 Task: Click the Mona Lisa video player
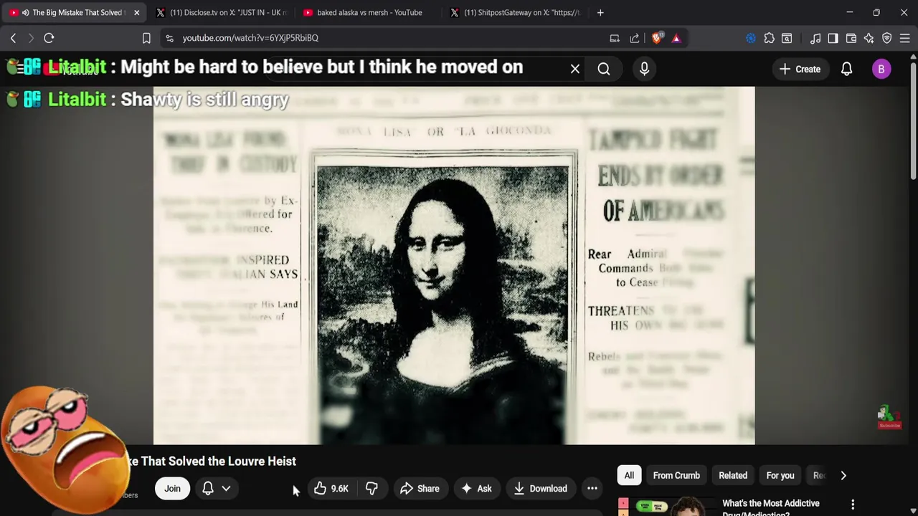tap(454, 265)
